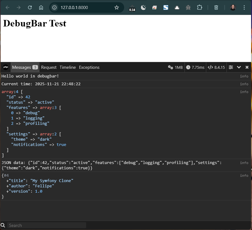Click the 1MB memory usage indicator
252x230 pixels.
175,67
